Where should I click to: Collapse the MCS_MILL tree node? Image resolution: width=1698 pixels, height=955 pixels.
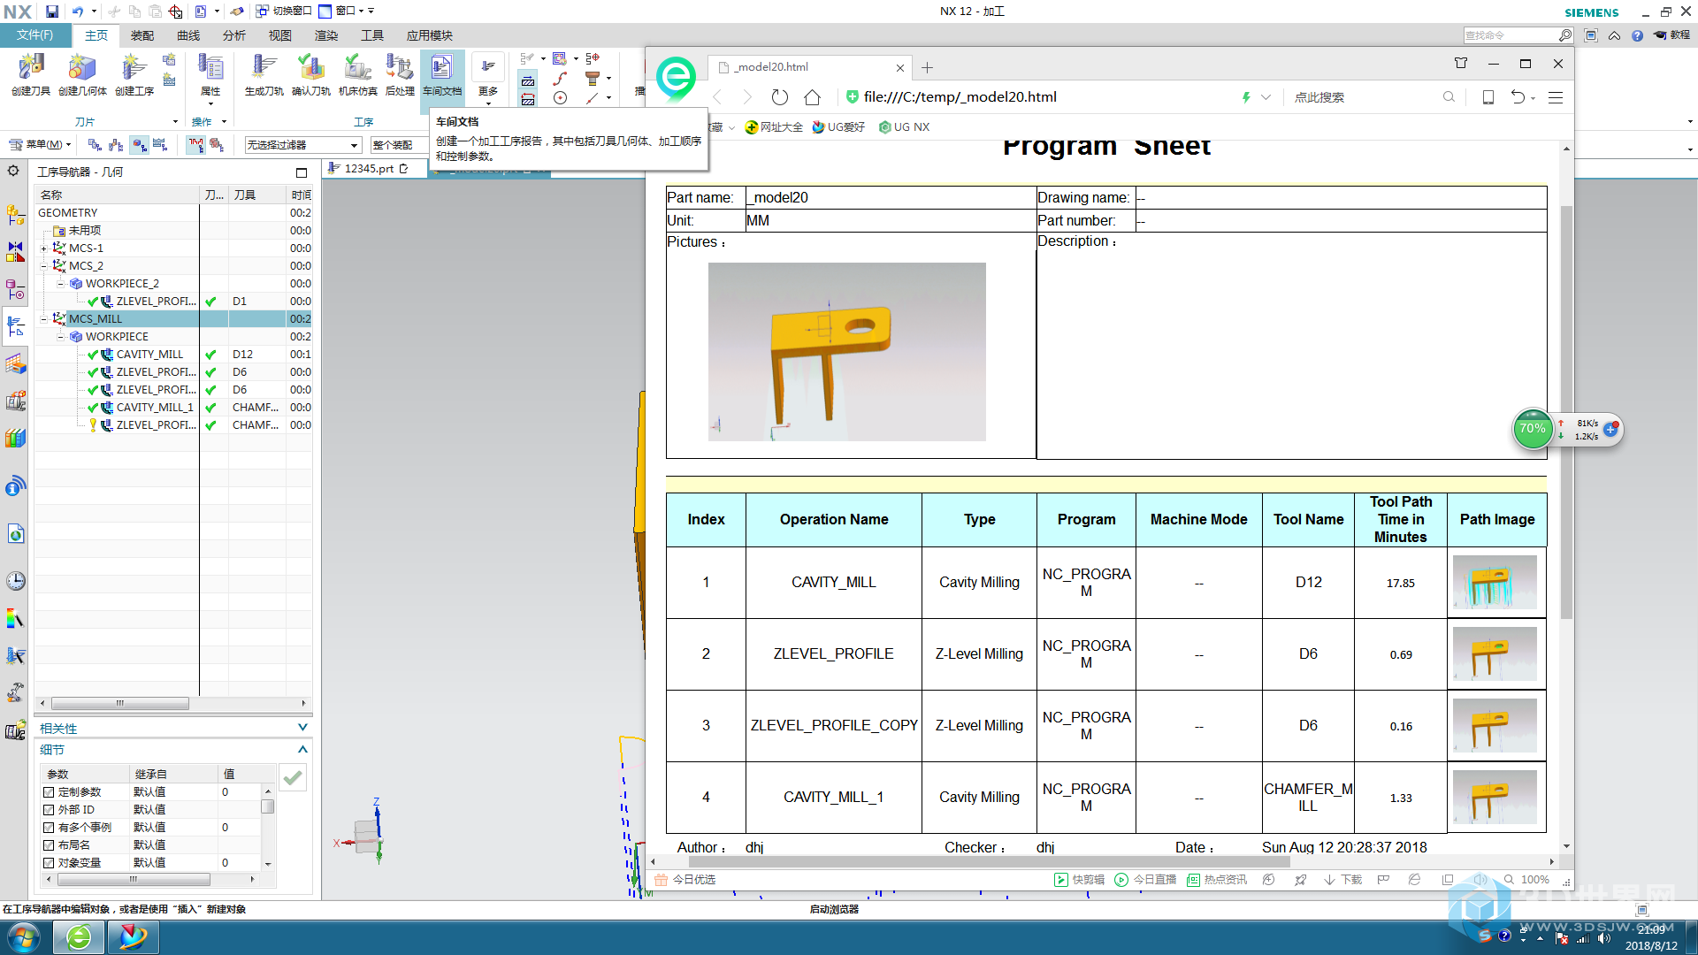click(x=43, y=319)
